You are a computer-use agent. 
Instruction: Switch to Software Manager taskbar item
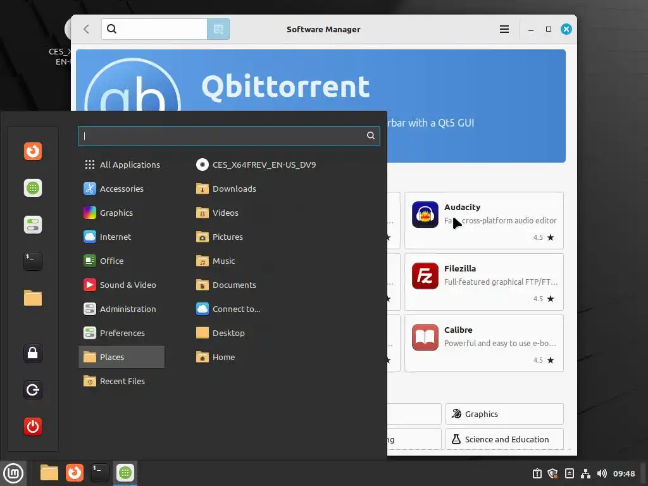[x=125, y=473]
